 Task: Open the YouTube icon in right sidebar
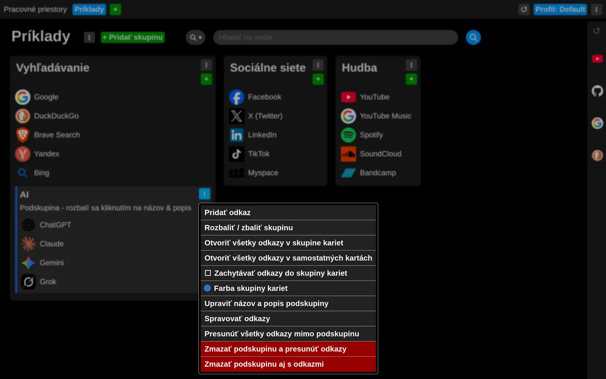pos(597,59)
